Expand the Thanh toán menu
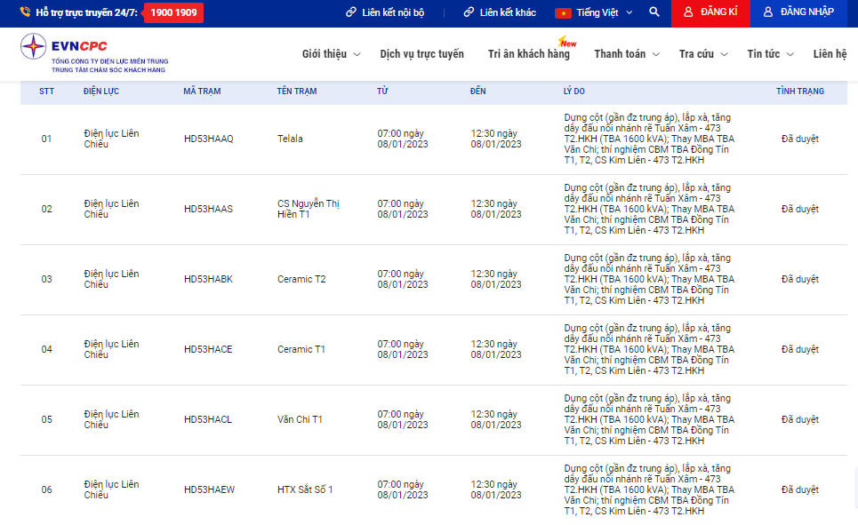This screenshot has height=525, width=858. tap(627, 54)
